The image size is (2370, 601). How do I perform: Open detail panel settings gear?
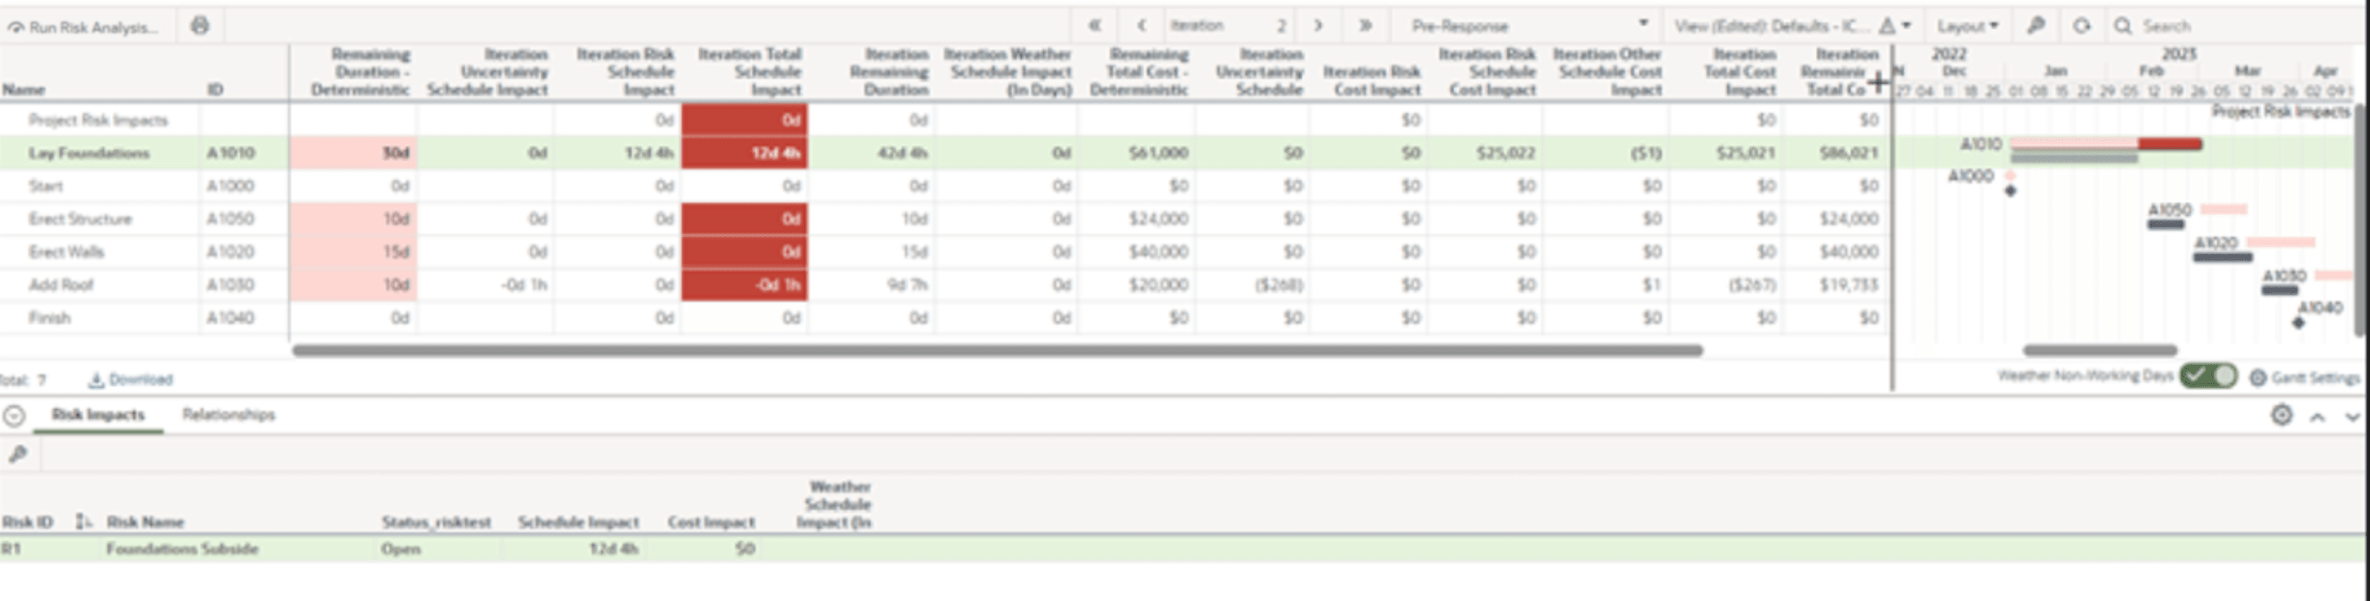click(2282, 415)
